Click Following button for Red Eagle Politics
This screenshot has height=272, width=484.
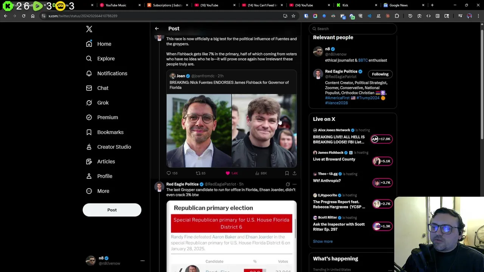coord(380,74)
